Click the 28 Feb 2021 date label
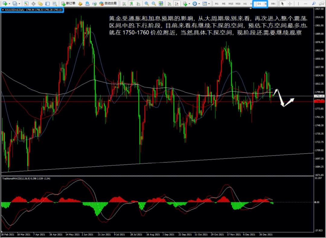This screenshot has width=326, height=238. (x=8, y=234)
